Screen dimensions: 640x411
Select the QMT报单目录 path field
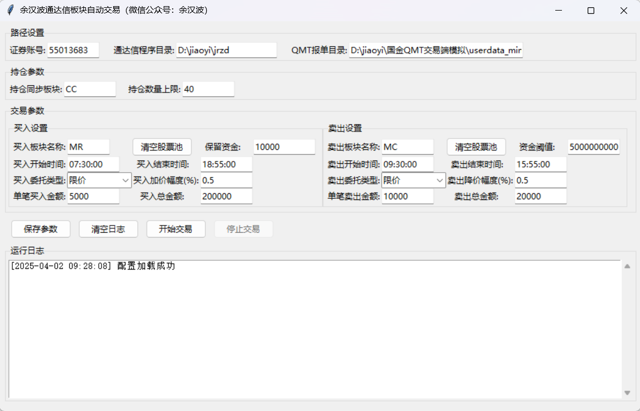pos(435,51)
